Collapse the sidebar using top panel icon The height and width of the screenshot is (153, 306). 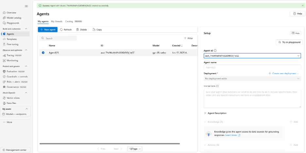pyautogui.click(x=26, y=6)
